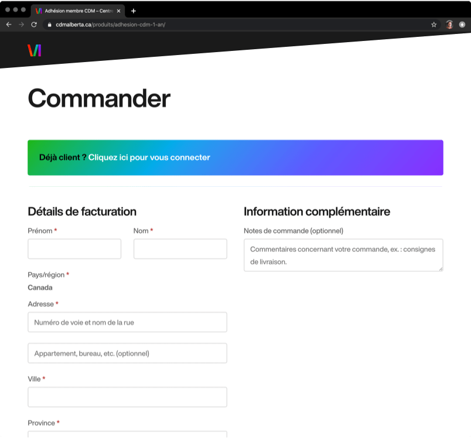
Task: Click the Notes de commande textarea
Action: click(343, 255)
